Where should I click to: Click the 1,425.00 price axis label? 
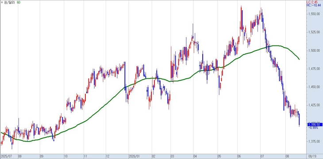click(314, 105)
